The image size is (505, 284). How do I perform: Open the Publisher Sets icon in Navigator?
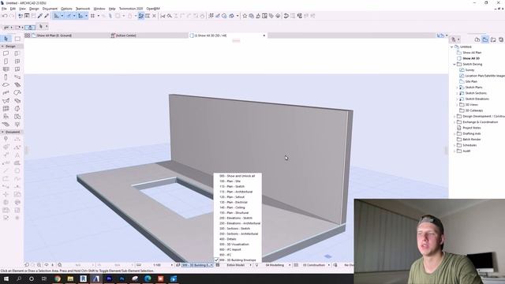click(x=501, y=39)
